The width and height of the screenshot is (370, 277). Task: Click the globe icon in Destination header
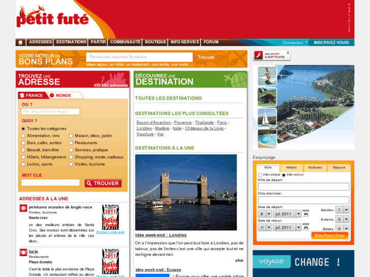click(x=238, y=79)
